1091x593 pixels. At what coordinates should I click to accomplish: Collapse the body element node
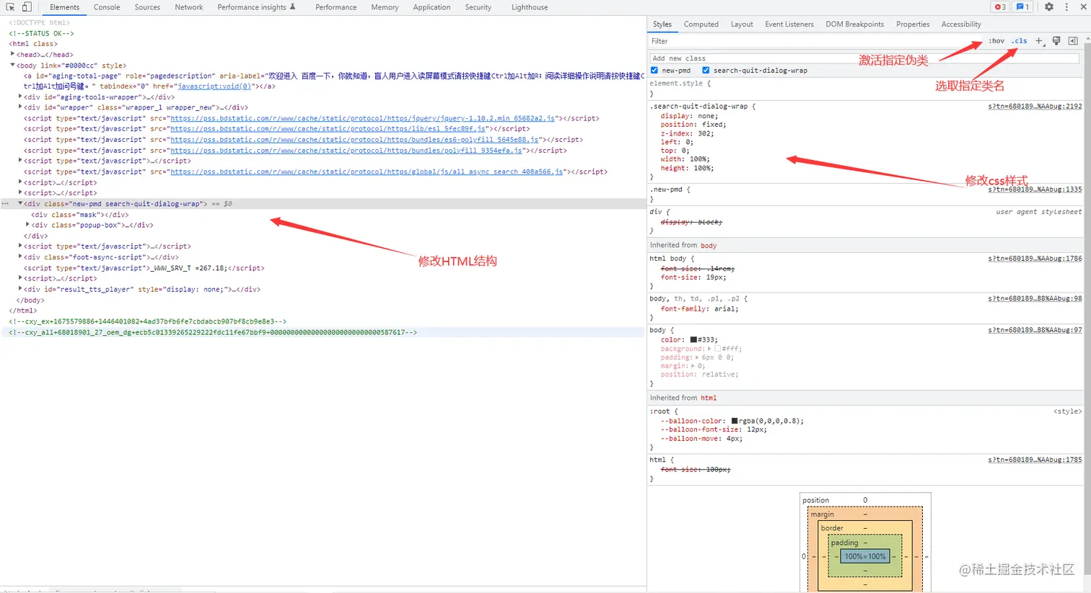click(x=13, y=65)
